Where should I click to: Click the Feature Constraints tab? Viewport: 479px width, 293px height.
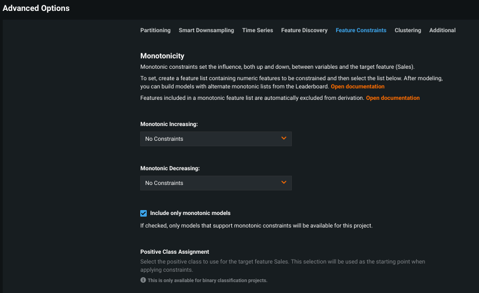tap(361, 31)
